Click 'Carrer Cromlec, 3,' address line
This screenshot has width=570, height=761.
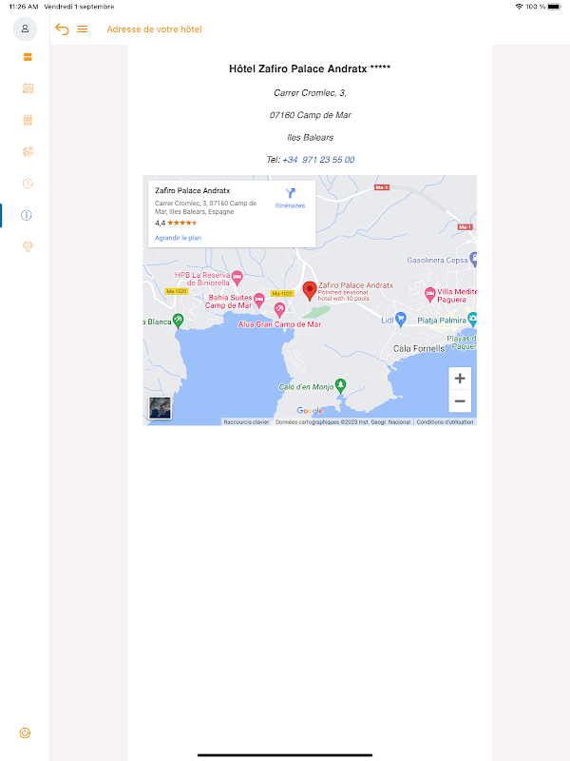311,92
